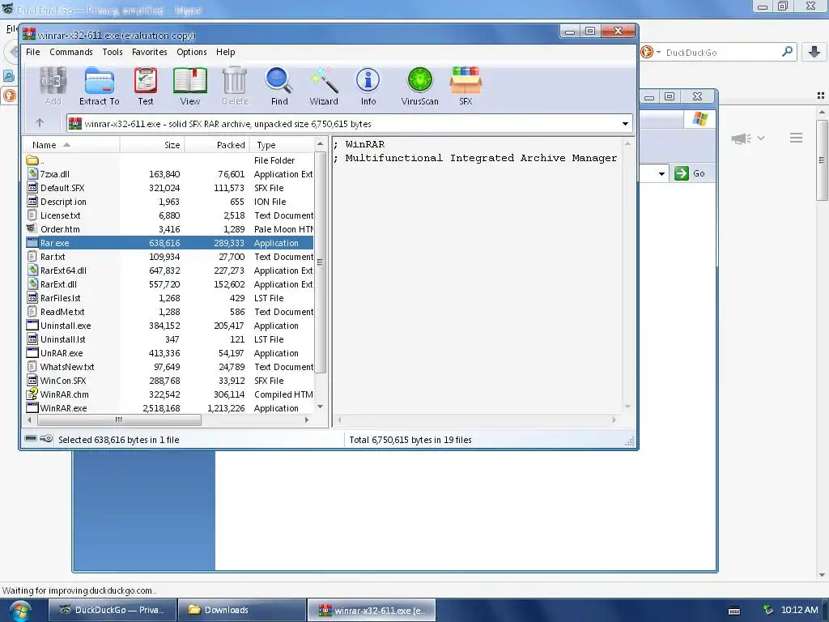Go up one folder level arrow

click(x=40, y=123)
